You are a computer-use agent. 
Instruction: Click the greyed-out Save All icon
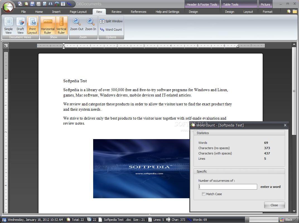coord(38,4)
